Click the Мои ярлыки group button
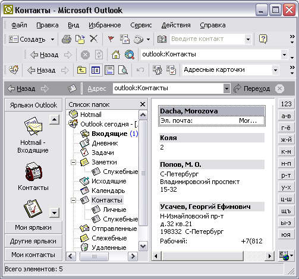This screenshot has width=299, height=279. coord(33,227)
